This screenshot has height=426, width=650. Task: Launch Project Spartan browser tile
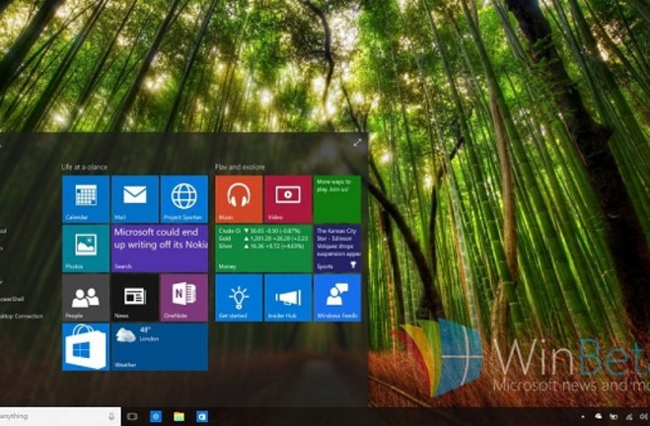point(184,199)
